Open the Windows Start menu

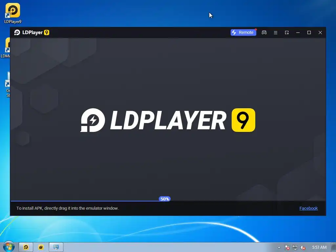9,247
